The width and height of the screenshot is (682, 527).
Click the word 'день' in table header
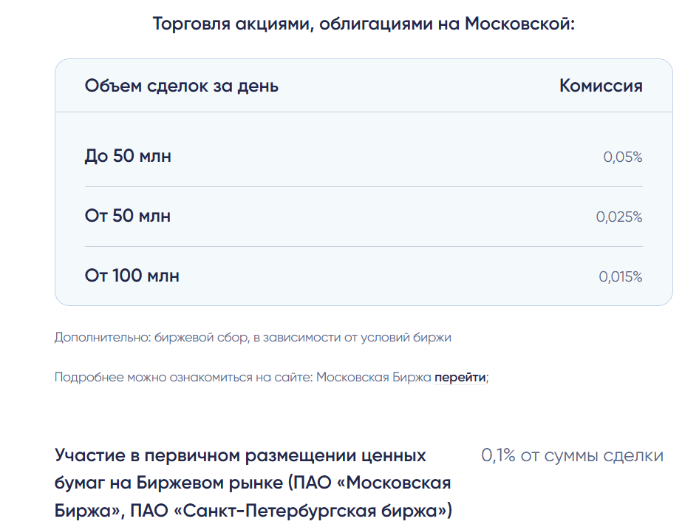tap(257, 86)
